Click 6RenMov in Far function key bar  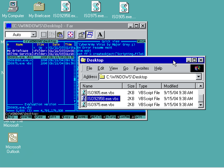click(82, 117)
